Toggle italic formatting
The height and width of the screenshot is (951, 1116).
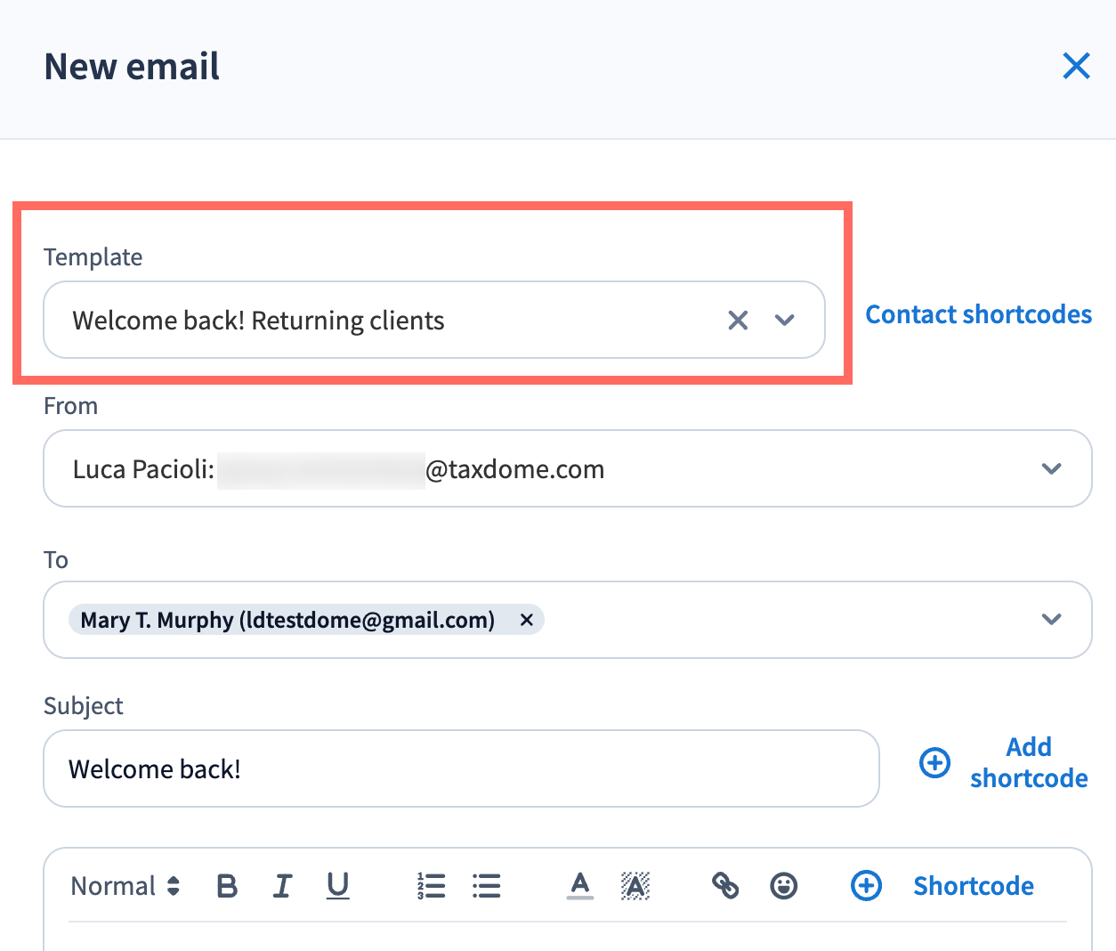282,886
